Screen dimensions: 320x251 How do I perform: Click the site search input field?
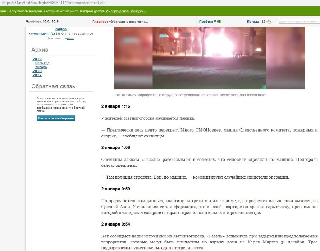299,22
